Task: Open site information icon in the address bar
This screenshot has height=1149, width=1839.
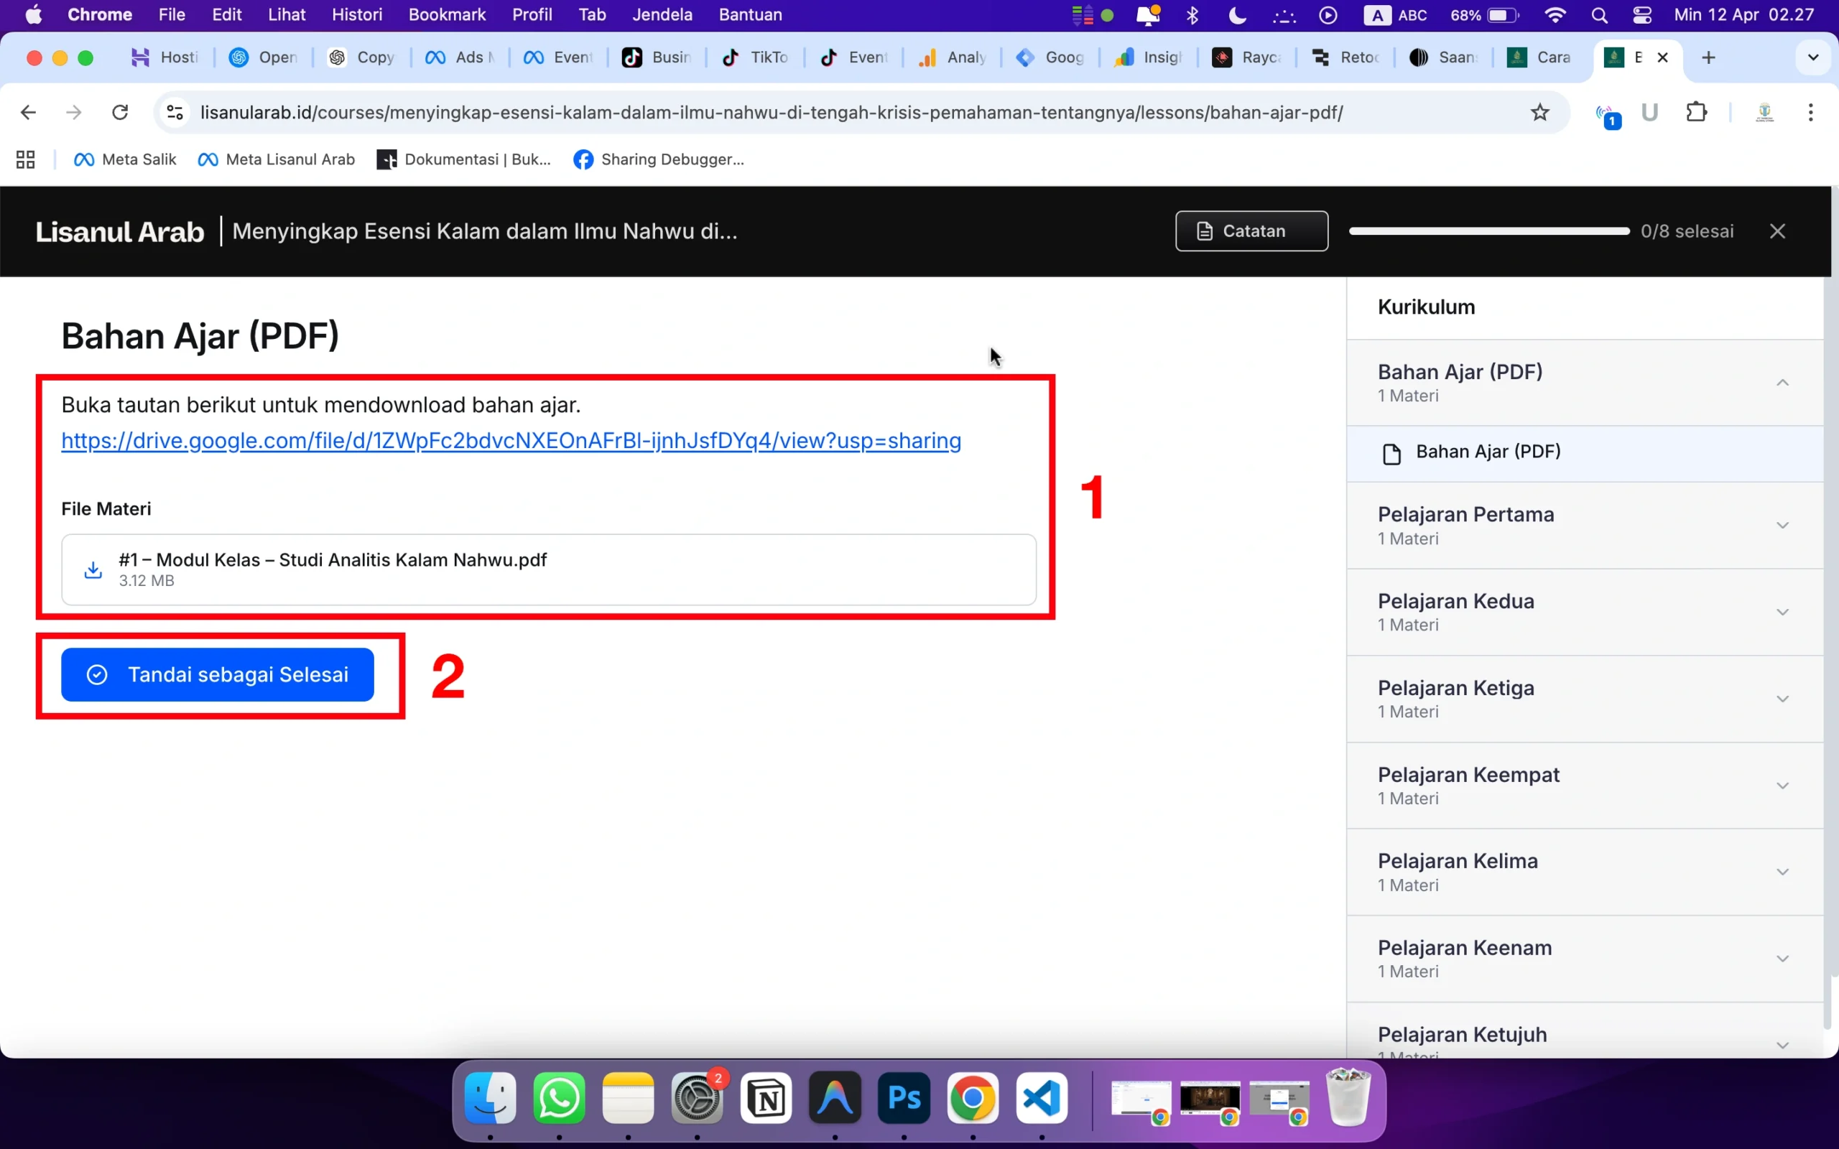Action: click(175, 113)
